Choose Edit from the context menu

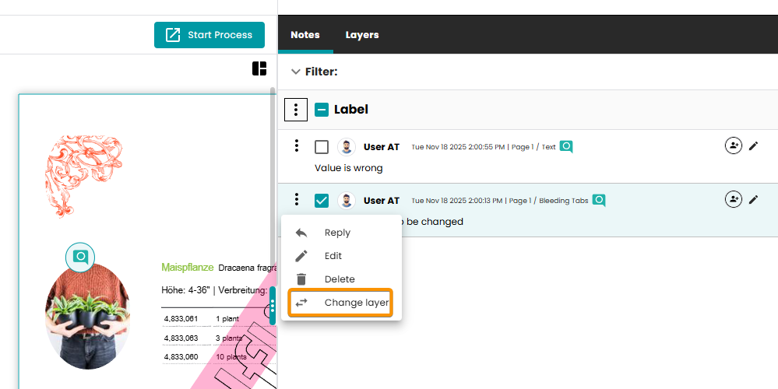coord(341,256)
